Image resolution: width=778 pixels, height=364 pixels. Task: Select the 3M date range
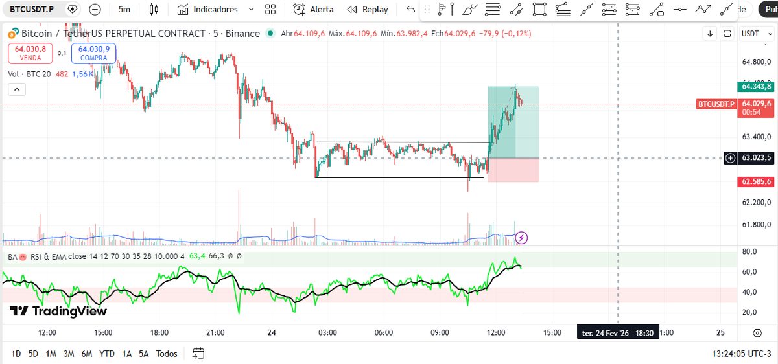coord(69,354)
